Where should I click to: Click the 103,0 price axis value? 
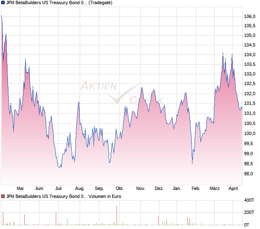coord(250,74)
